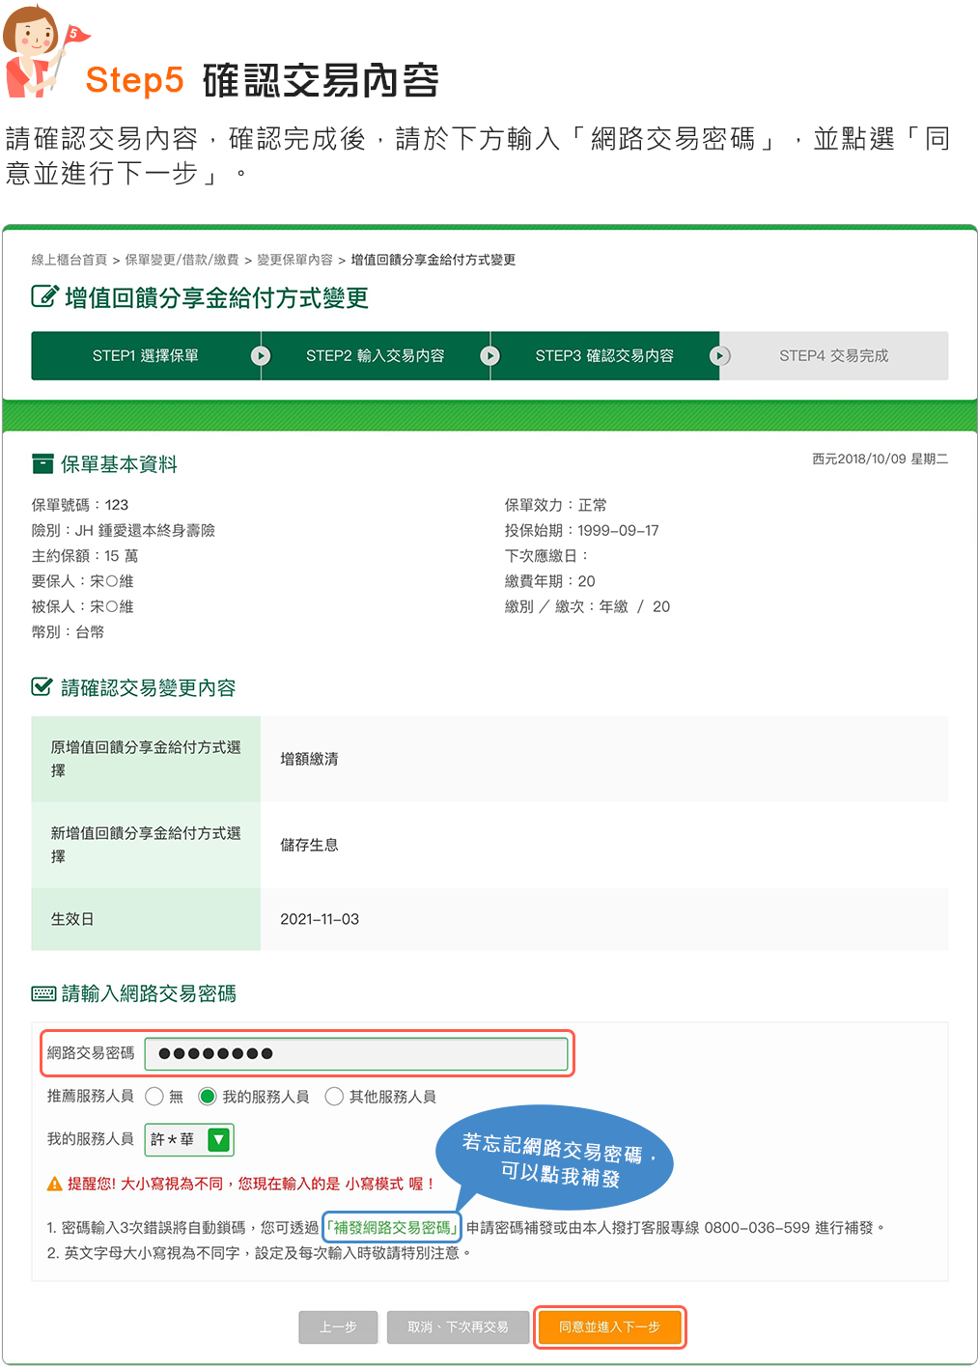Open 保單變更/借款/繳費 breadcrumb link
978x1367 pixels.
click(x=182, y=260)
